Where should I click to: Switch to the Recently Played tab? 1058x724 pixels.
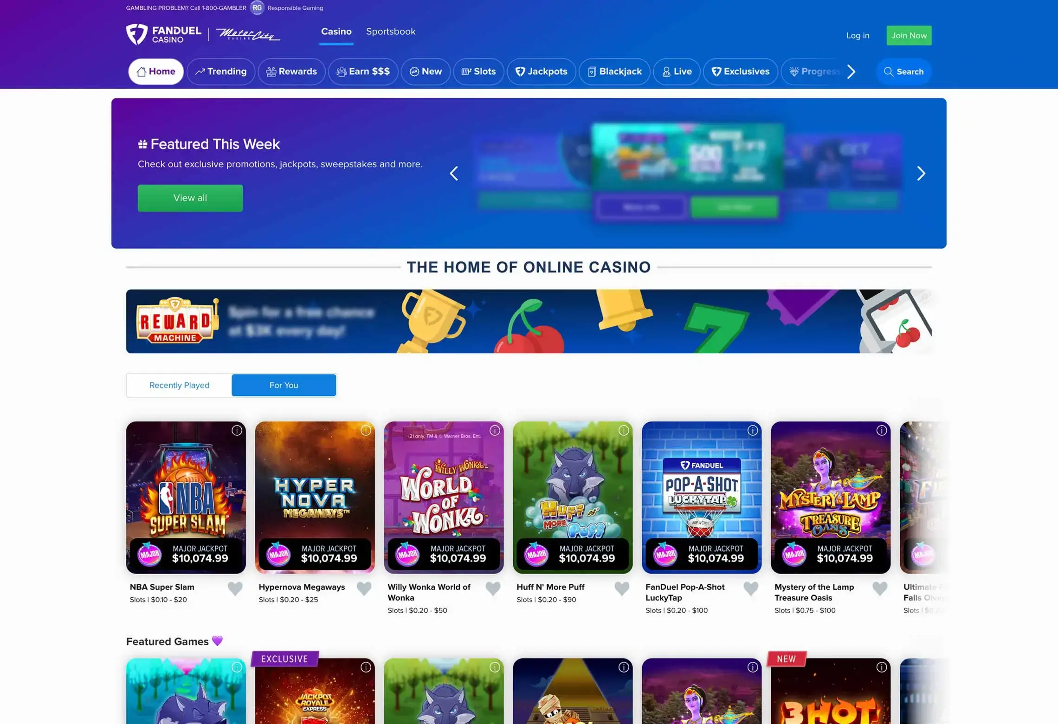pyautogui.click(x=179, y=385)
